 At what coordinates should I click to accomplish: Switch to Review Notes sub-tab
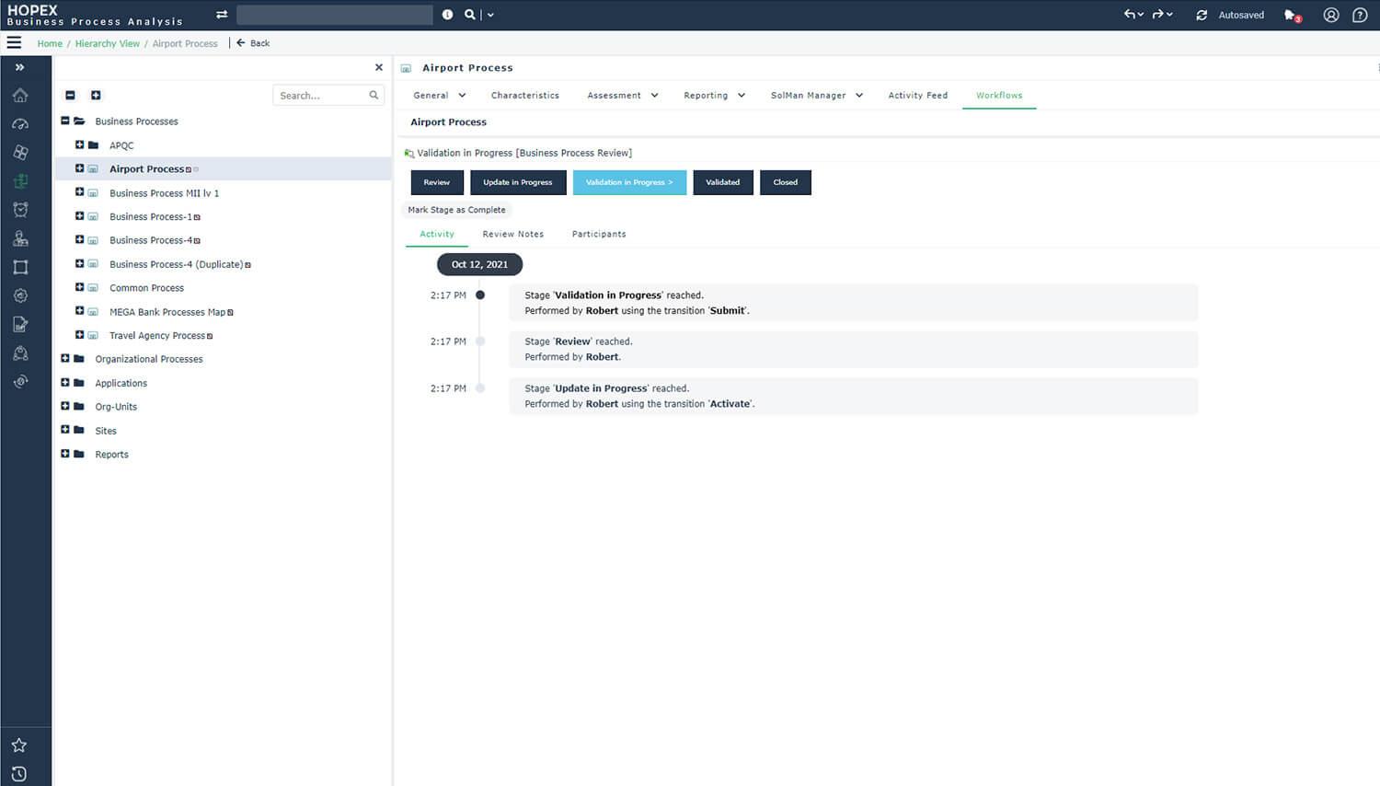point(513,234)
